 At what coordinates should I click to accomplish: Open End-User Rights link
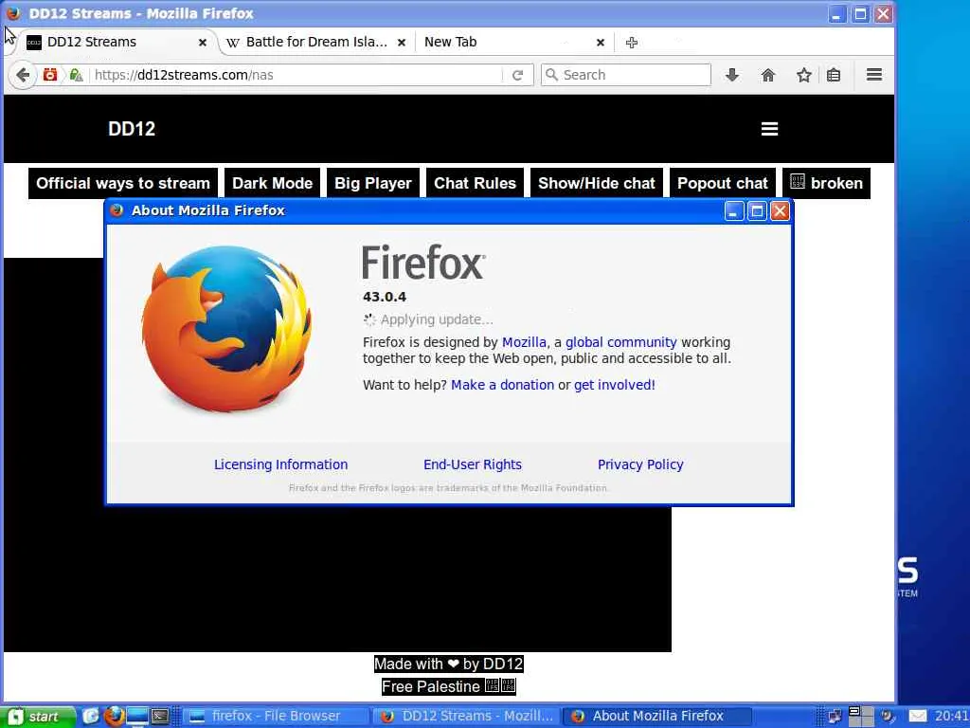(x=473, y=464)
